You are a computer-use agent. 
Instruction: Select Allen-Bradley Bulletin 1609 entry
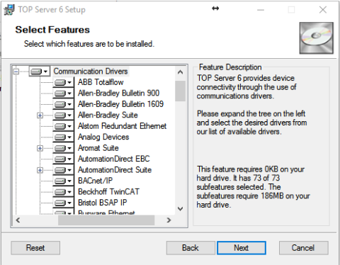[x=121, y=104]
